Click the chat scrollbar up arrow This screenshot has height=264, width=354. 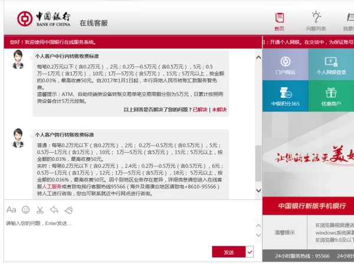click(x=258, y=57)
